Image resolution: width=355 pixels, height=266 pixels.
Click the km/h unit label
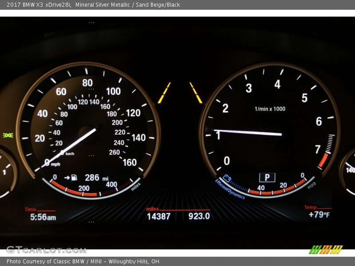point(70,154)
